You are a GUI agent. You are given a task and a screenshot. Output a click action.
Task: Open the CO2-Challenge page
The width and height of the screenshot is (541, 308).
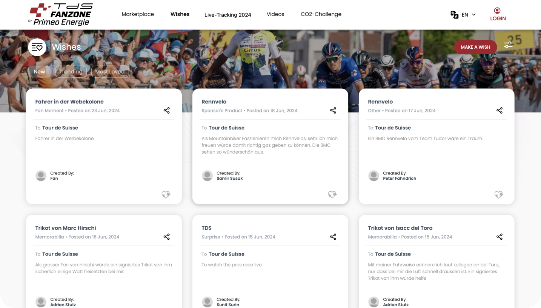pos(321,14)
